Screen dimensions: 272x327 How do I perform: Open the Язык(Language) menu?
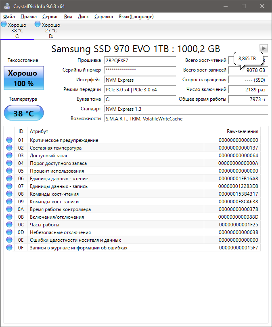pyautogui.click(x=136, y=17)
